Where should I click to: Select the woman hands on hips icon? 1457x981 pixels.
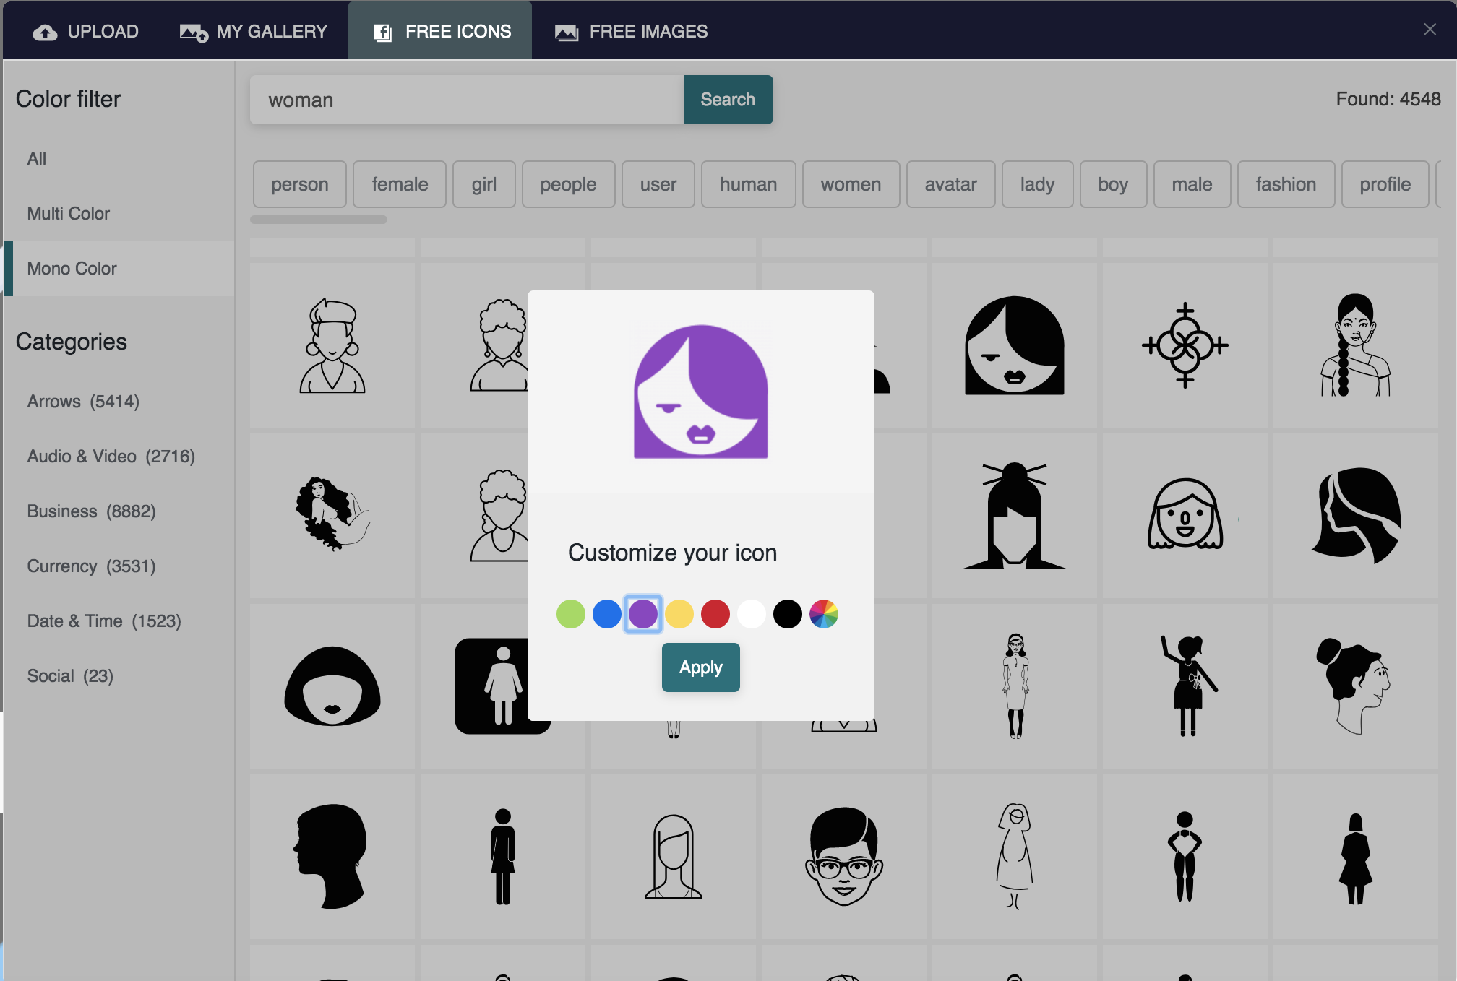pos(1185,857)
